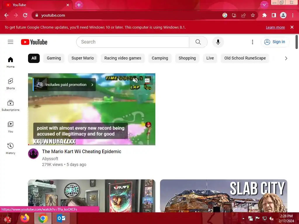Select the Super Mario filter chip
This screenshot has width=299, height=224.
(x=83, y=58)
